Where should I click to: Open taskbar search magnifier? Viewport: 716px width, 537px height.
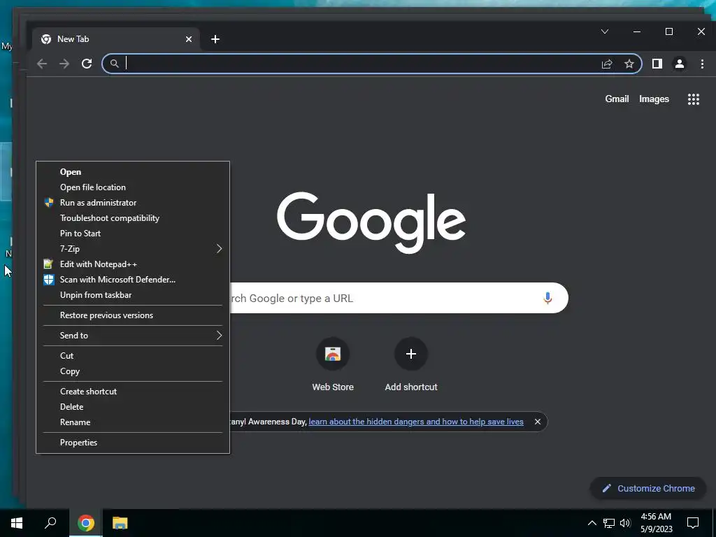50,523
